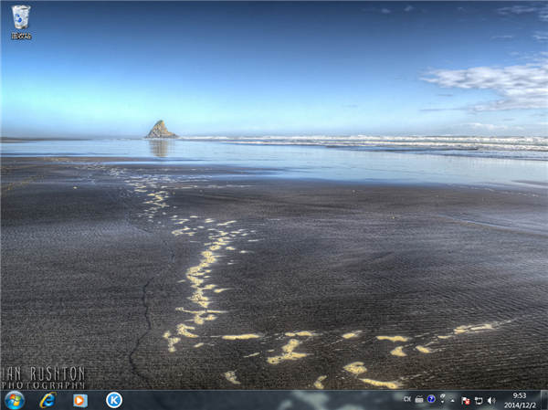Click the Show desktop button strip
This screenshot has width=548, height=410.
tap(544, 400)
